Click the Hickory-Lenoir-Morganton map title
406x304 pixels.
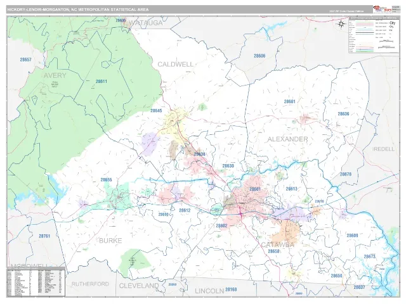point(78,9)
